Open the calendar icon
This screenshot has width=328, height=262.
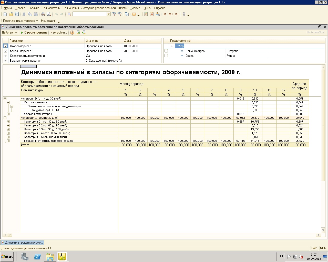pyautogui.click(x=152, y=14)
